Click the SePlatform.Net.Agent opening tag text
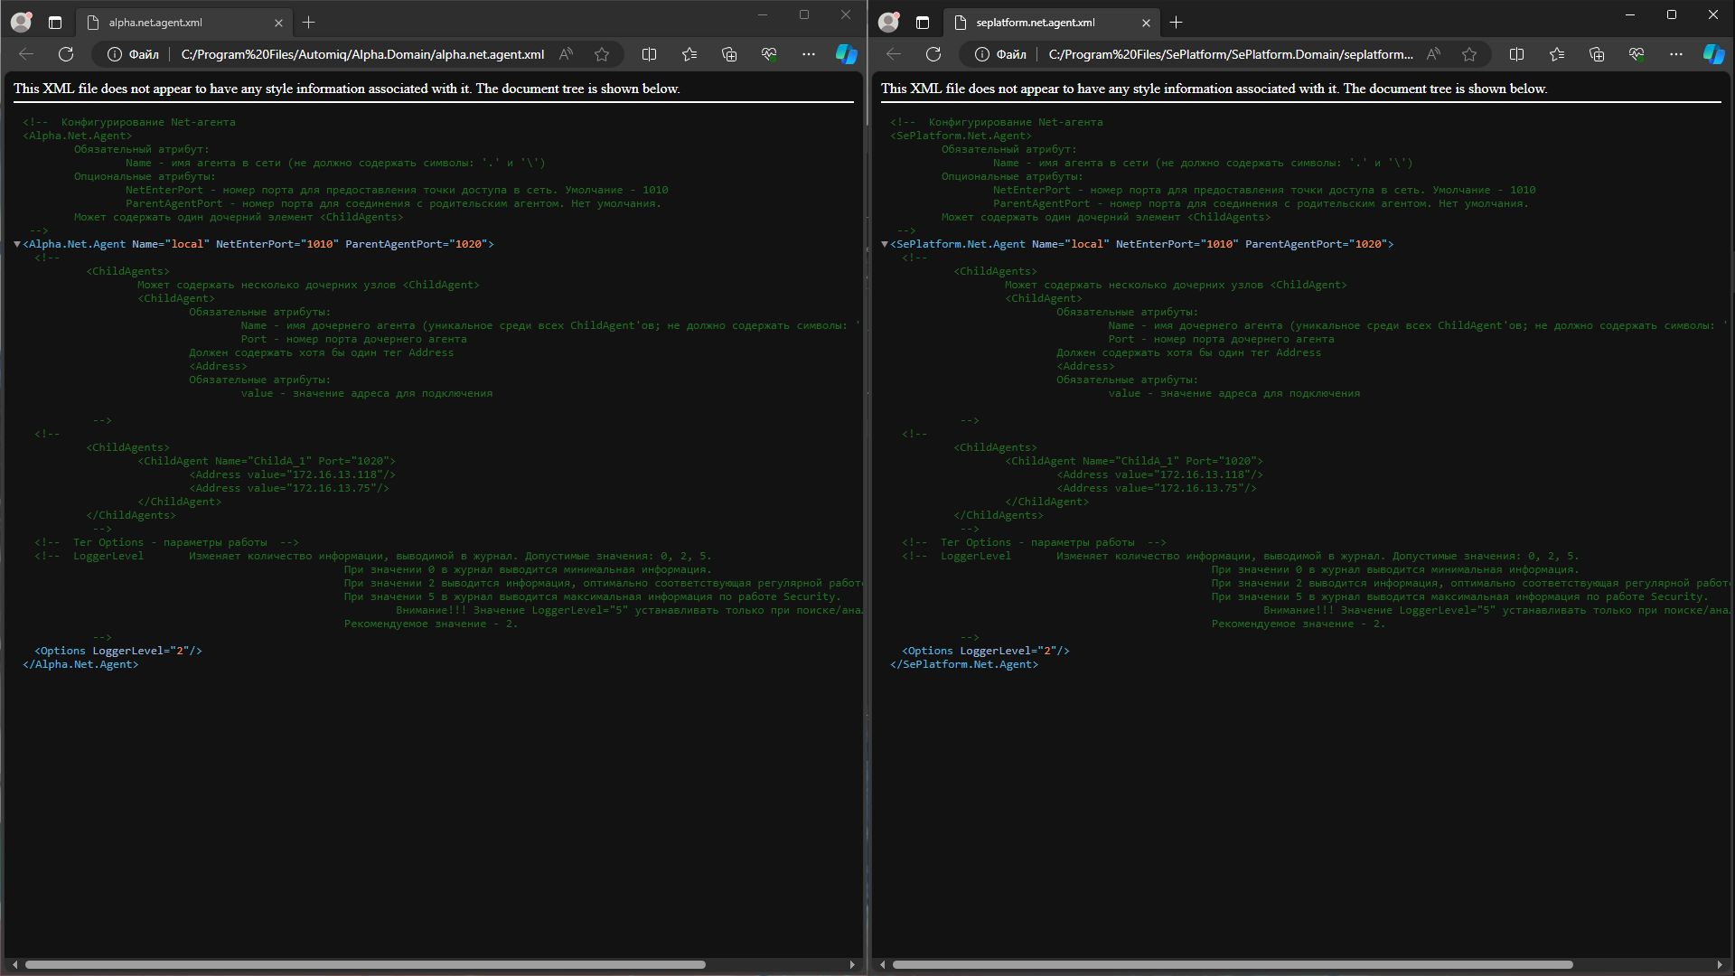1735x976 pixels. (1142, 244)
